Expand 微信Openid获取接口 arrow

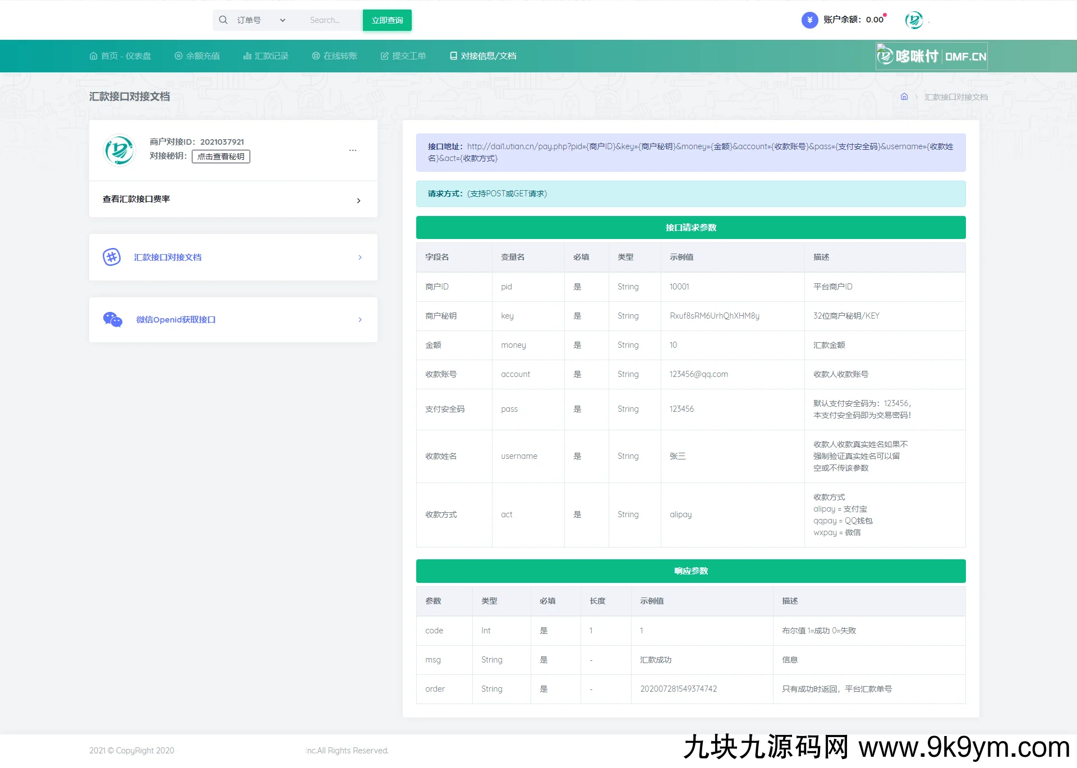point(360,320)
